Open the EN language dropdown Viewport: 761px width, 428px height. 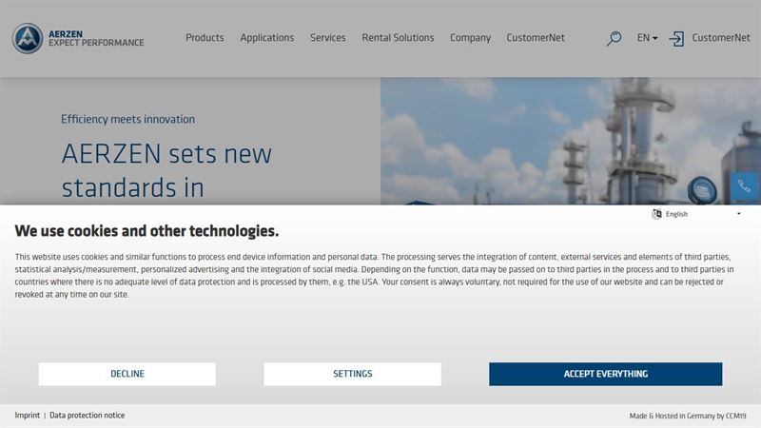coord(647,38)
